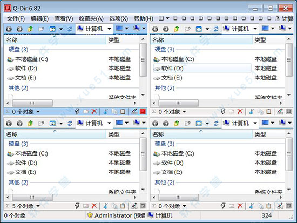The height and width of the screenshot is (223, 297).
Task: Sort by 类型 column in top-right pane
Action: 269,40
